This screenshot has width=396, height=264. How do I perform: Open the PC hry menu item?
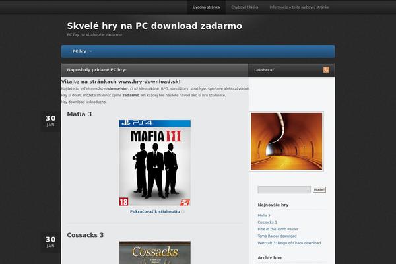(x=79, y=51)
